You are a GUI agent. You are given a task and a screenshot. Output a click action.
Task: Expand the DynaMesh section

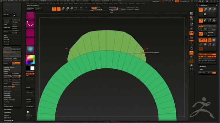[x=7, y=95]
